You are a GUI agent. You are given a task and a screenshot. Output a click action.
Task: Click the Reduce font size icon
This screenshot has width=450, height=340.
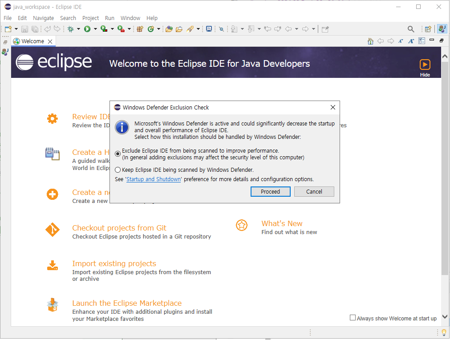401,41
